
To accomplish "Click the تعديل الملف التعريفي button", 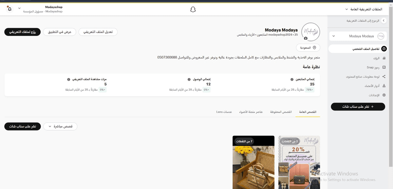I will [x=98, y=32].
